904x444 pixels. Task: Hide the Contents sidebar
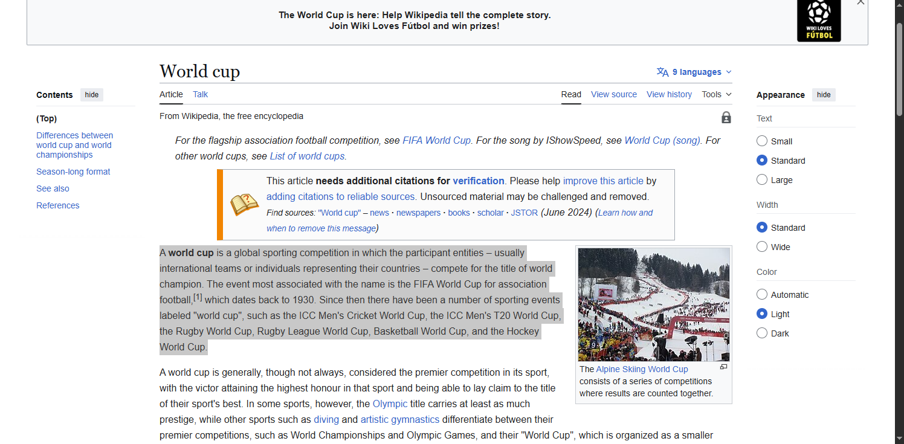pyautogui.click(x=92, y=95)
